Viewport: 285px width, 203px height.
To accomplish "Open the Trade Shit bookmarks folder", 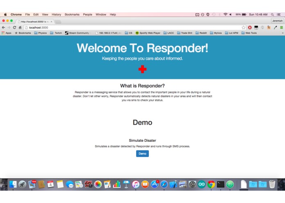I will 185,33.
